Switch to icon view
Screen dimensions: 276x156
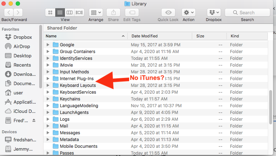(x=50, y=12)
